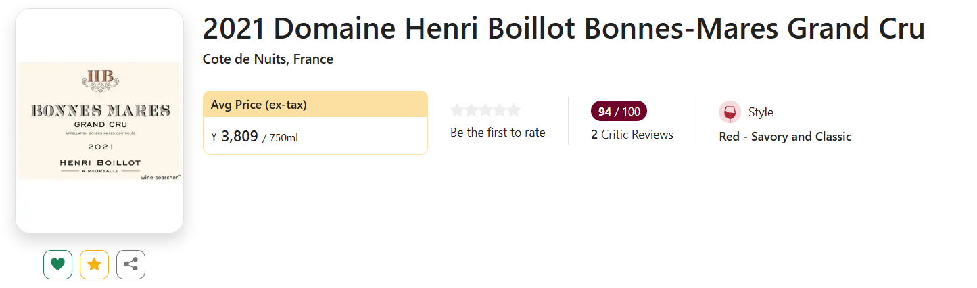Open the Bonnes Mares label image
Screen dimensions: 977x288
pyautogui.click(x=99, y=120)
